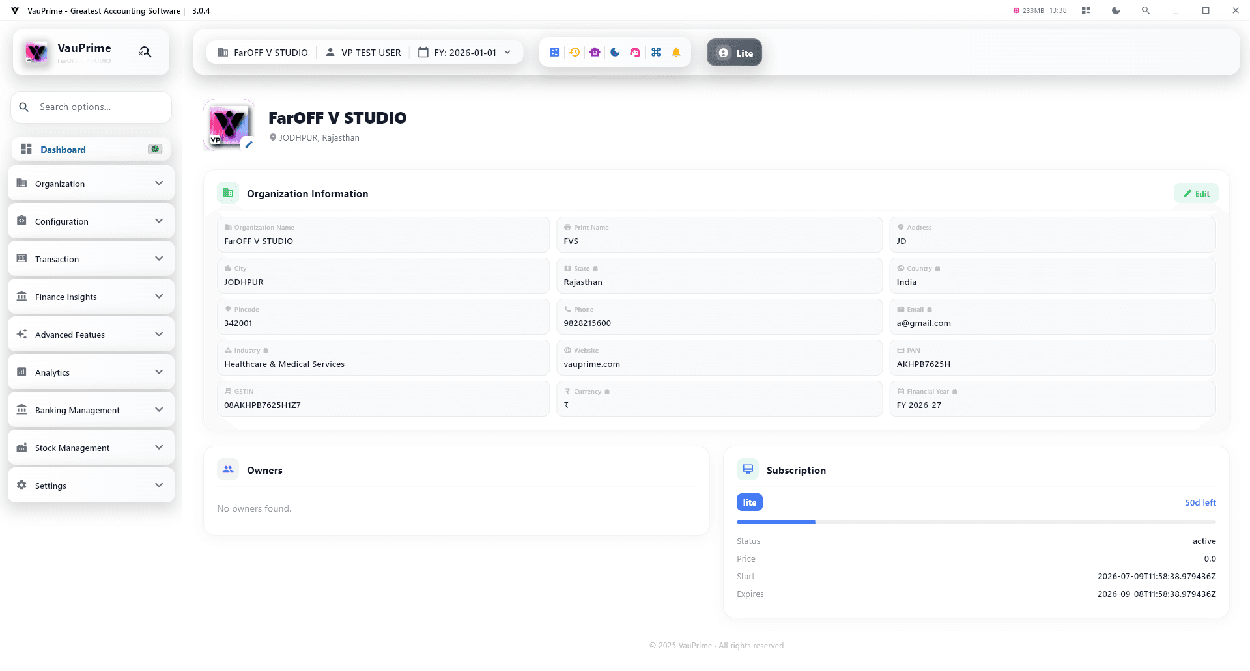Expand the Advanced Featues section
This screenshot has height=671, width=1250.
[x=91, y=335]
